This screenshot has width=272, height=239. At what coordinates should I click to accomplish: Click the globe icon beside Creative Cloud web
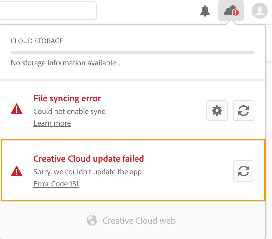pyautogui.click(x=92, y=220)
